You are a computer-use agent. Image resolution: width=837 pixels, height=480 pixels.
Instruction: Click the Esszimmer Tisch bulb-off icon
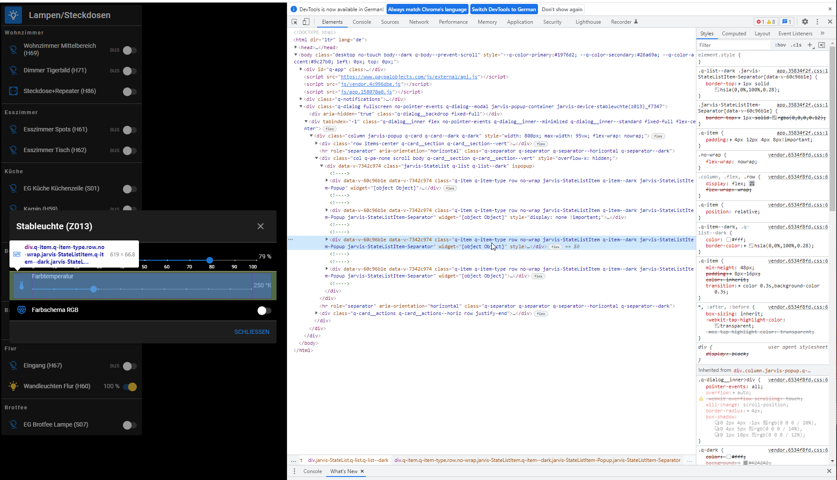[13, 150]
